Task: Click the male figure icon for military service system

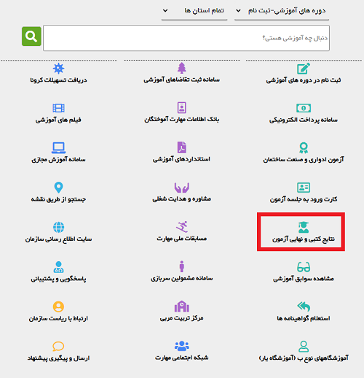Action: pyautogui.click(x=182, y=266)
